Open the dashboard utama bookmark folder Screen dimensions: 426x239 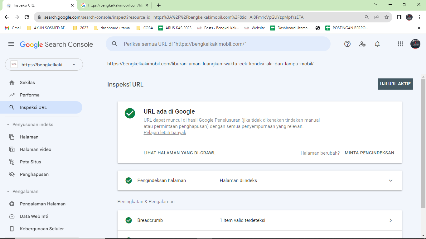[112, 28]
